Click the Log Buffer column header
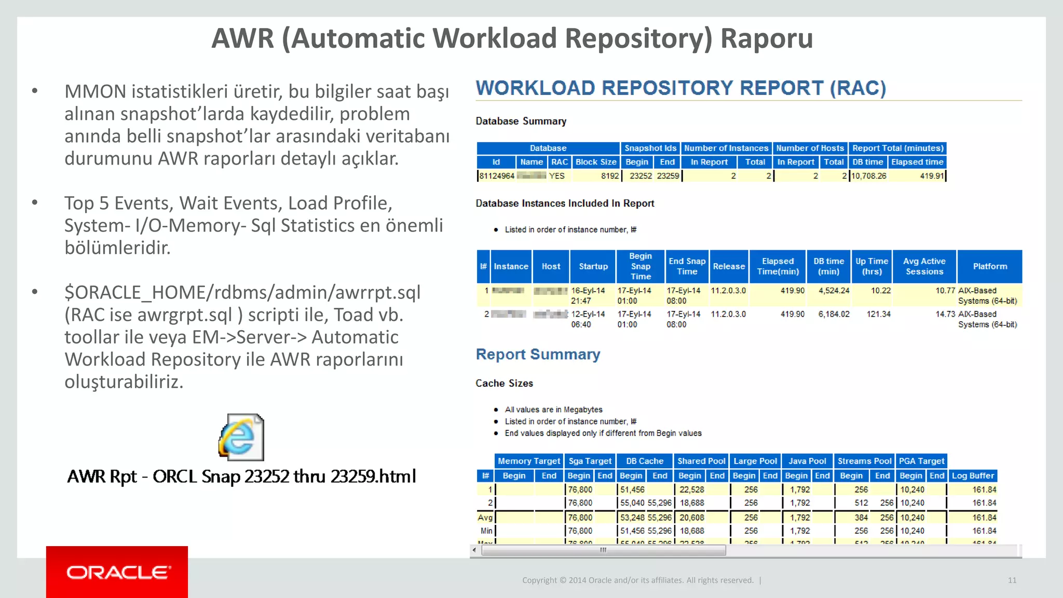The height and width of the screenshot is (598, 1063). 973,475
